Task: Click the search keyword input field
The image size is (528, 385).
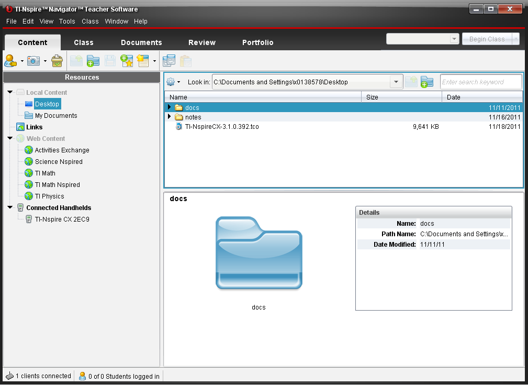Action: [x=480, y=82]
